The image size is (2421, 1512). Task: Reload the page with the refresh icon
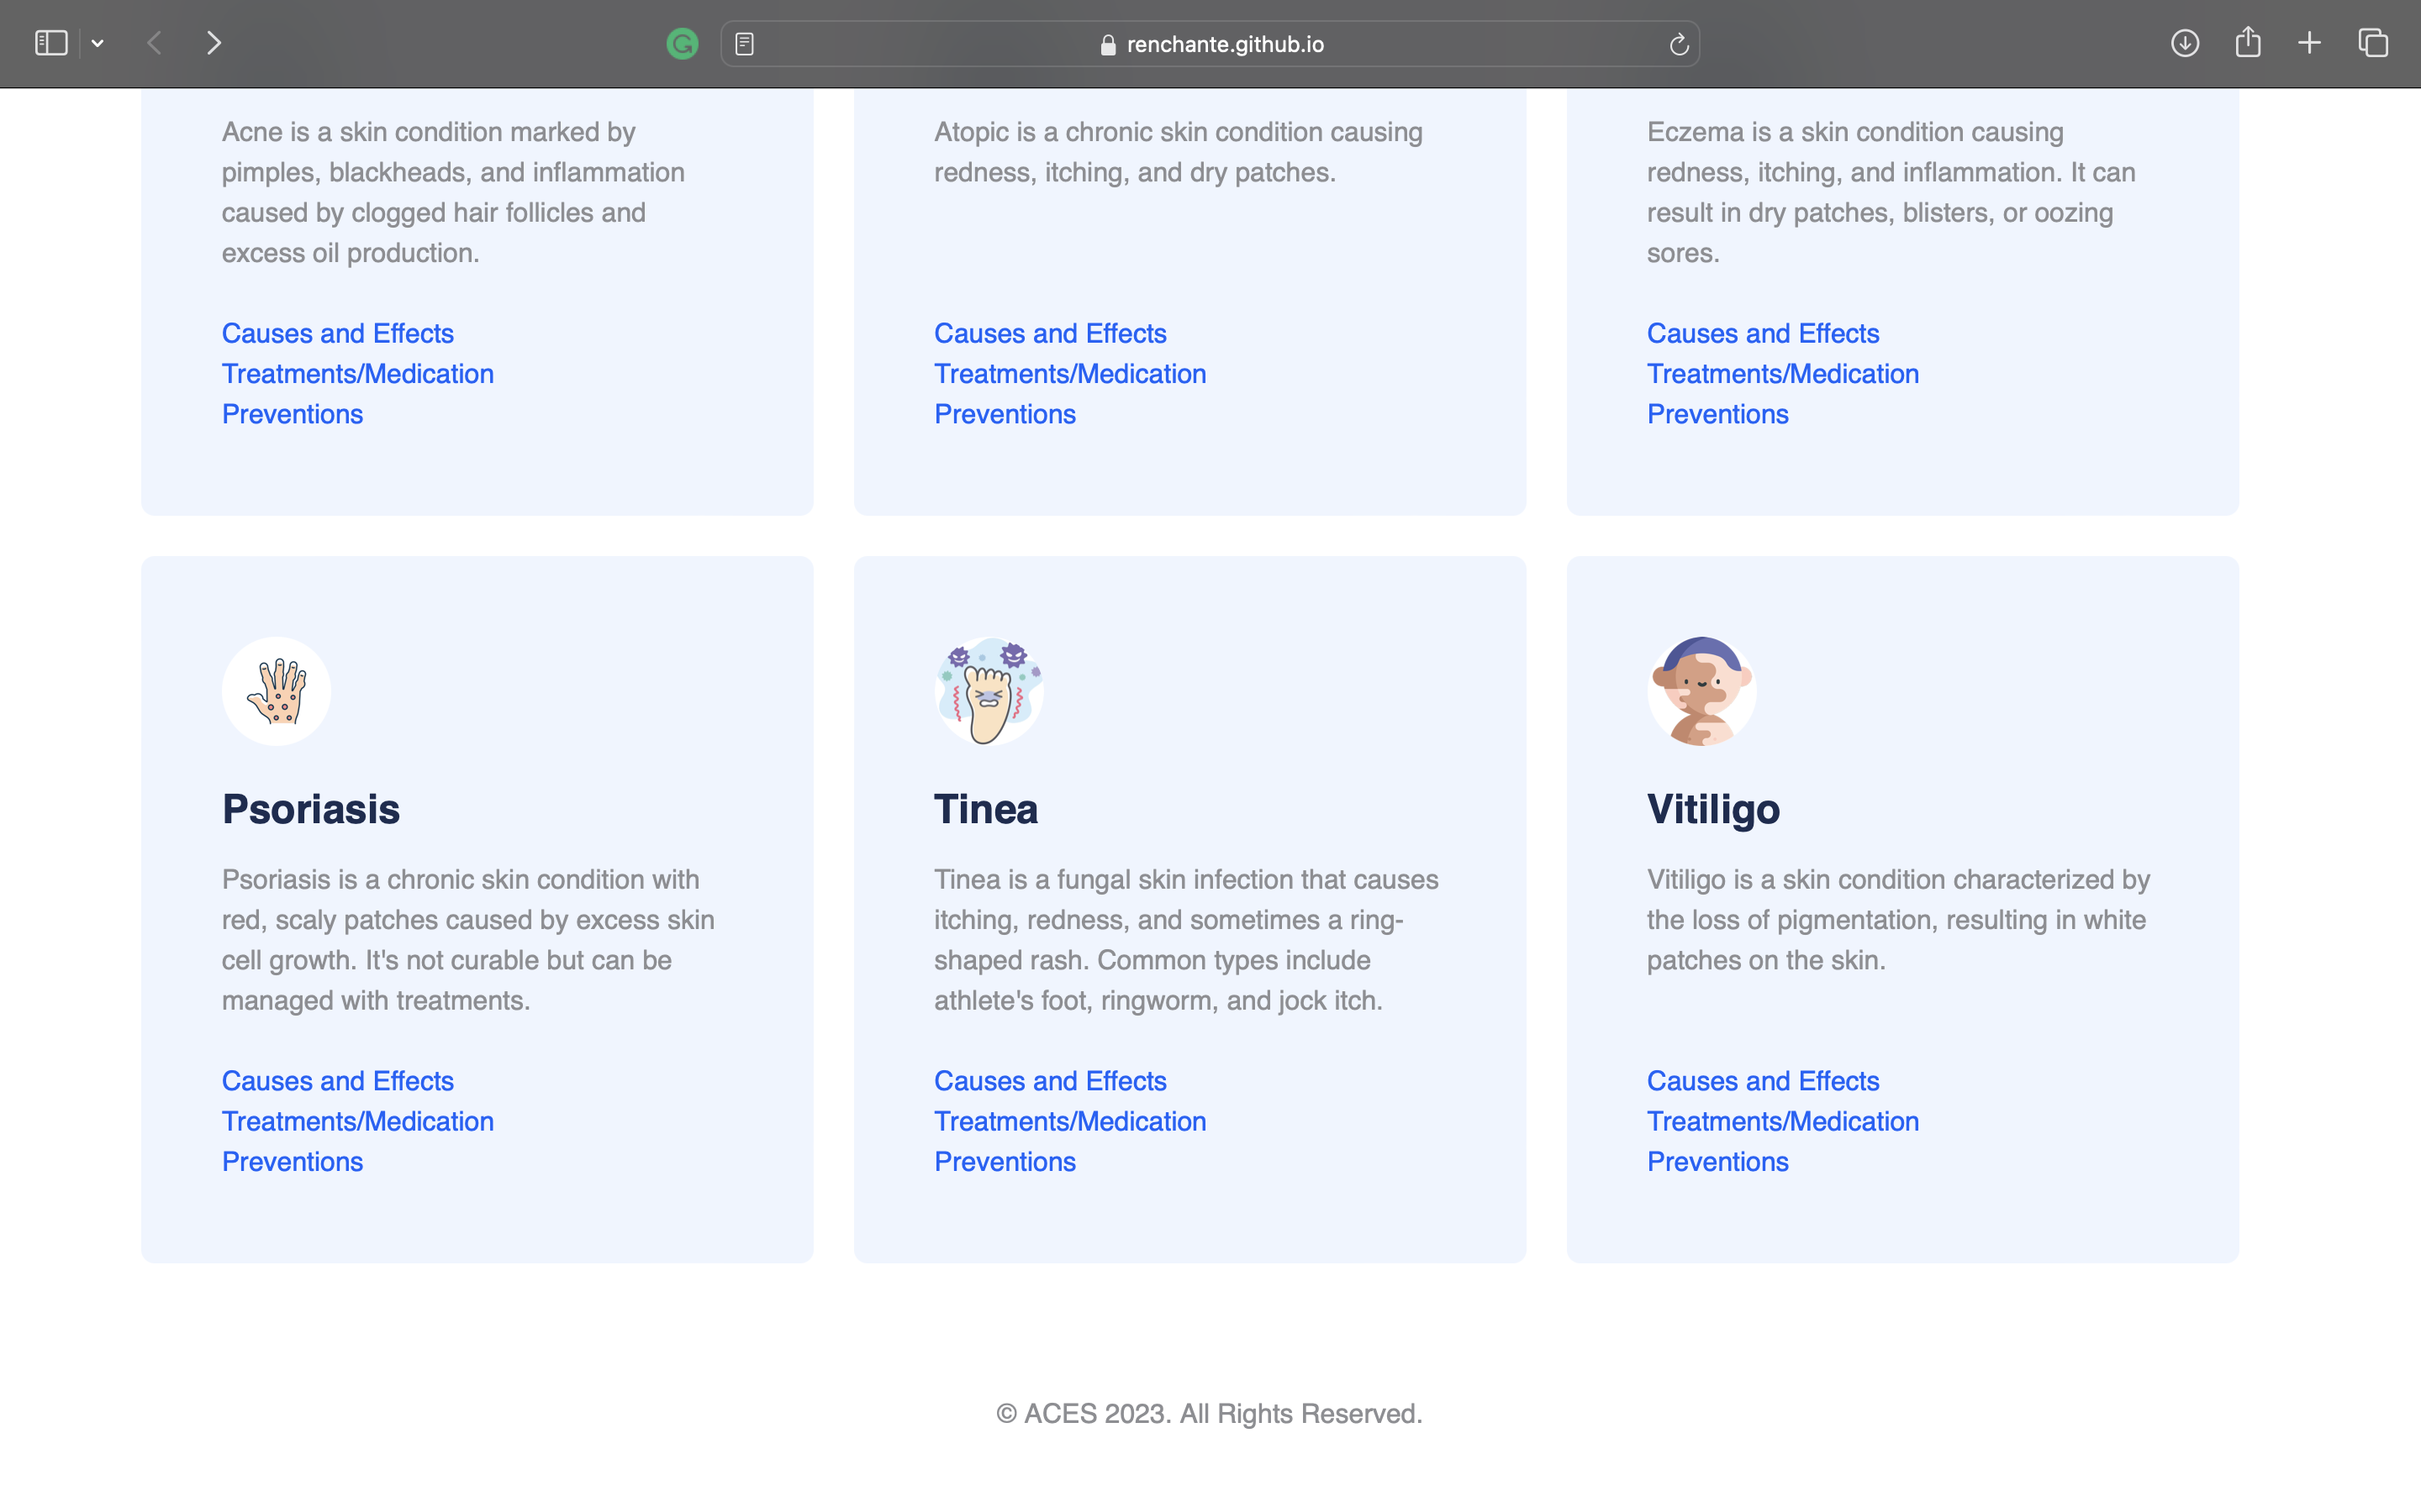(1678, 44)
